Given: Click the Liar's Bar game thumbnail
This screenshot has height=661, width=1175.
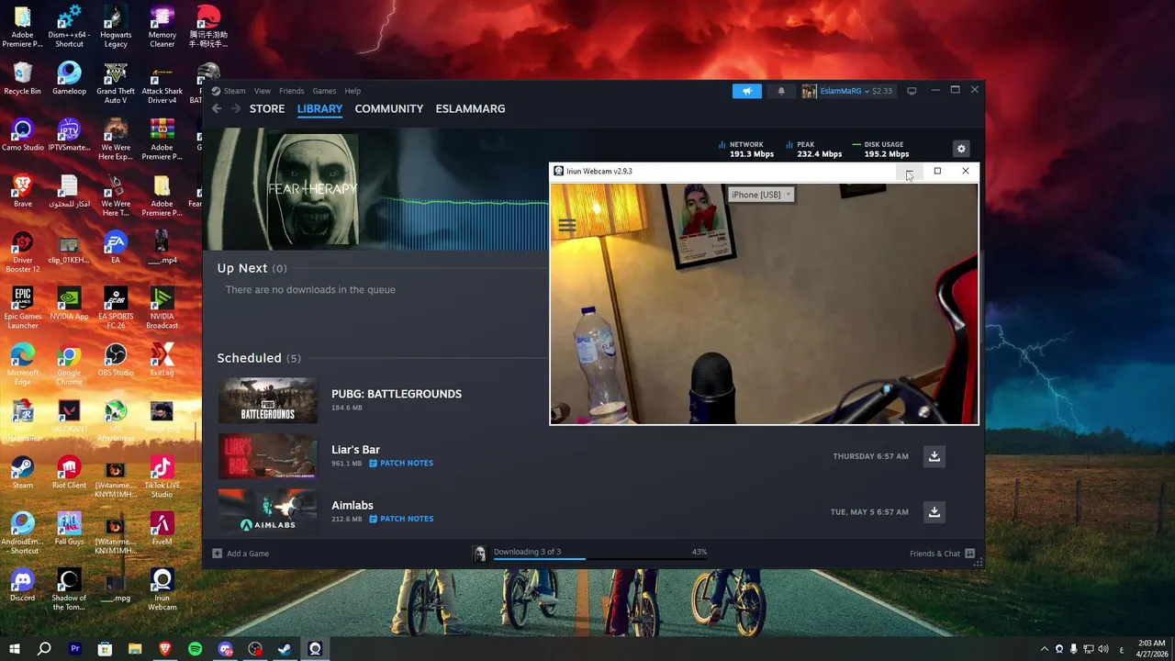Looking at the screenshot, I should tap(268, 456).
